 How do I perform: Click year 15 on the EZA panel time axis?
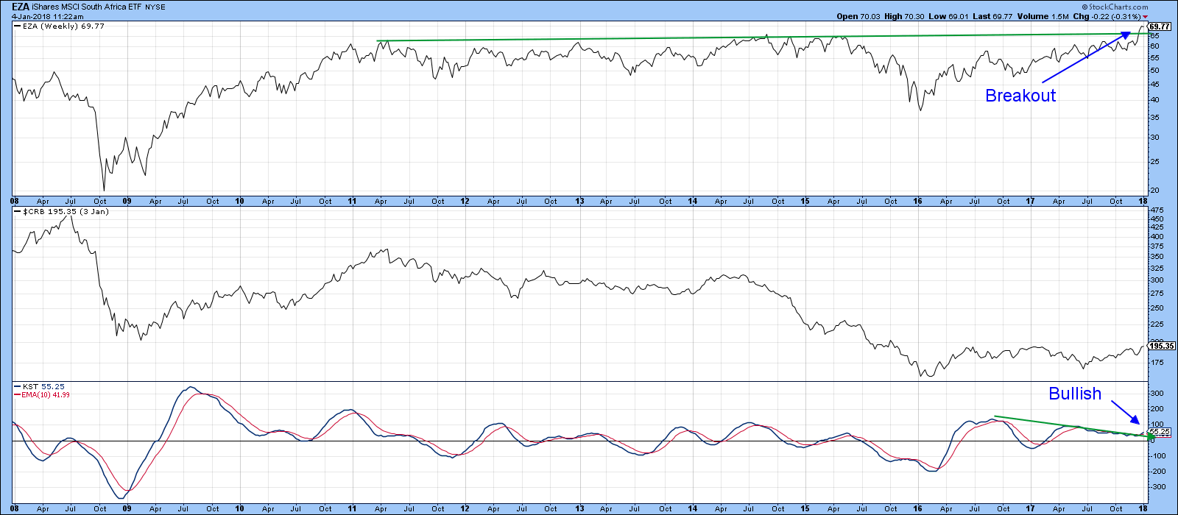coord(805,201)
